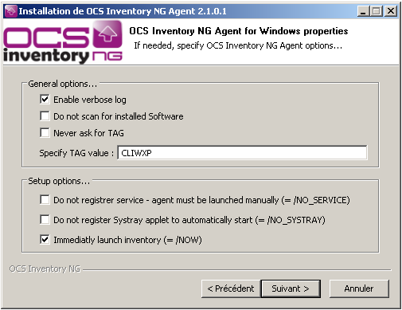
Task: Go back with the '< Précédent' button
Action: point(231,288)
